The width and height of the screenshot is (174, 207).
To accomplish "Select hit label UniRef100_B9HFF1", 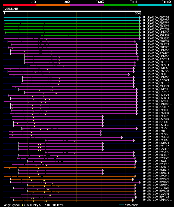I will pos(156,44).
